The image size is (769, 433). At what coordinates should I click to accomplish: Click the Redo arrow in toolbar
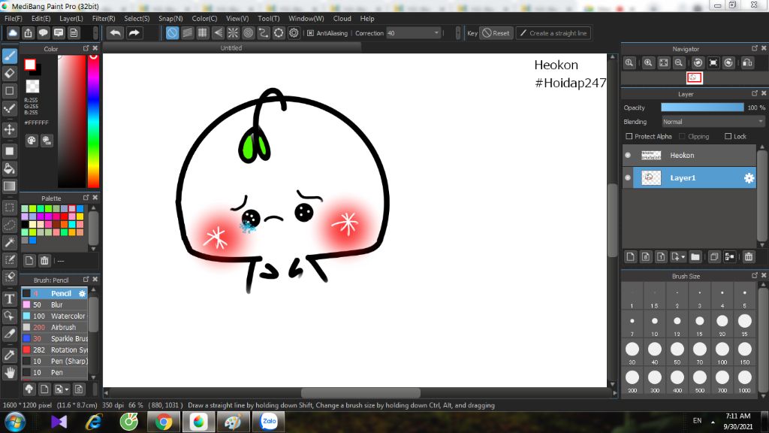[134, 33]
